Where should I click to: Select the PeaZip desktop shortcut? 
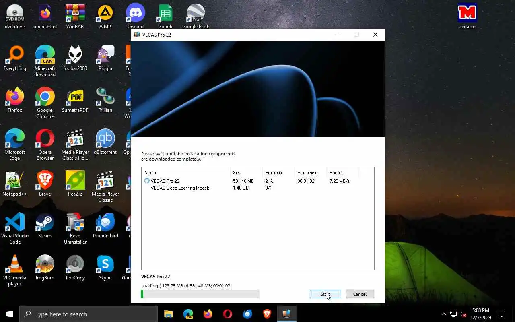75,184
